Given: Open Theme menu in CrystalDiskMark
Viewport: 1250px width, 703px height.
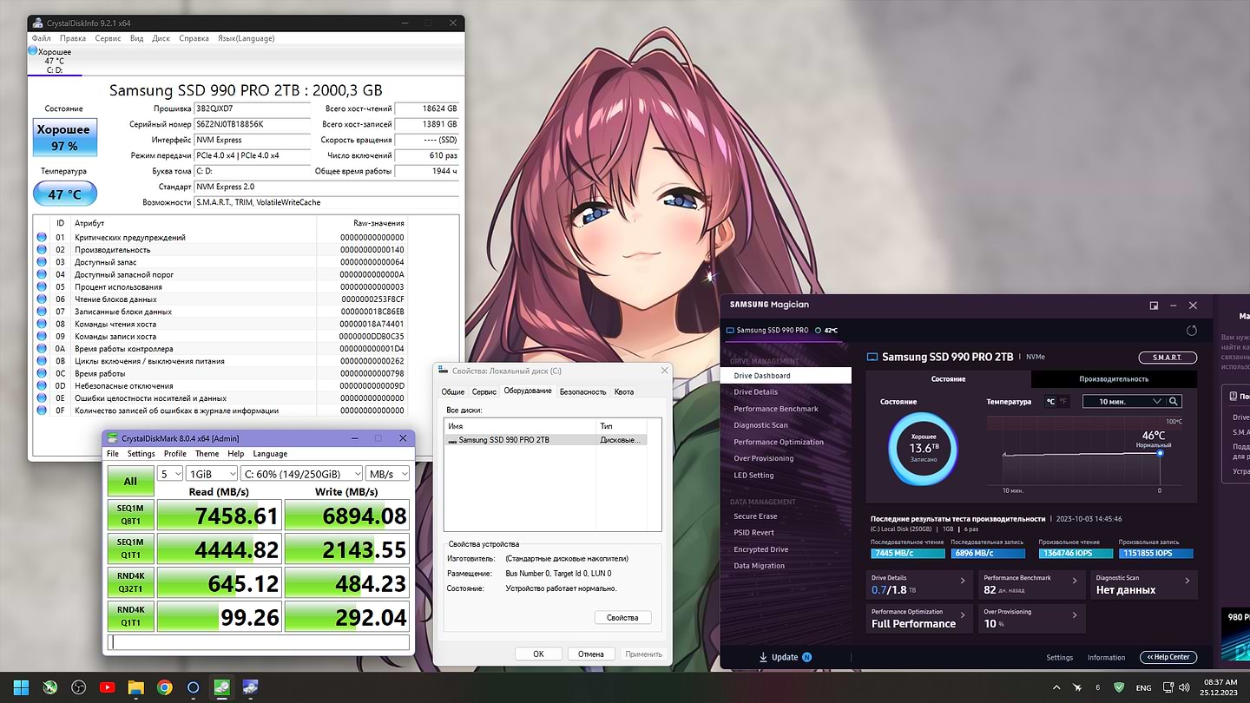Looking at the screenshot, I should click(x=207, y=453).
